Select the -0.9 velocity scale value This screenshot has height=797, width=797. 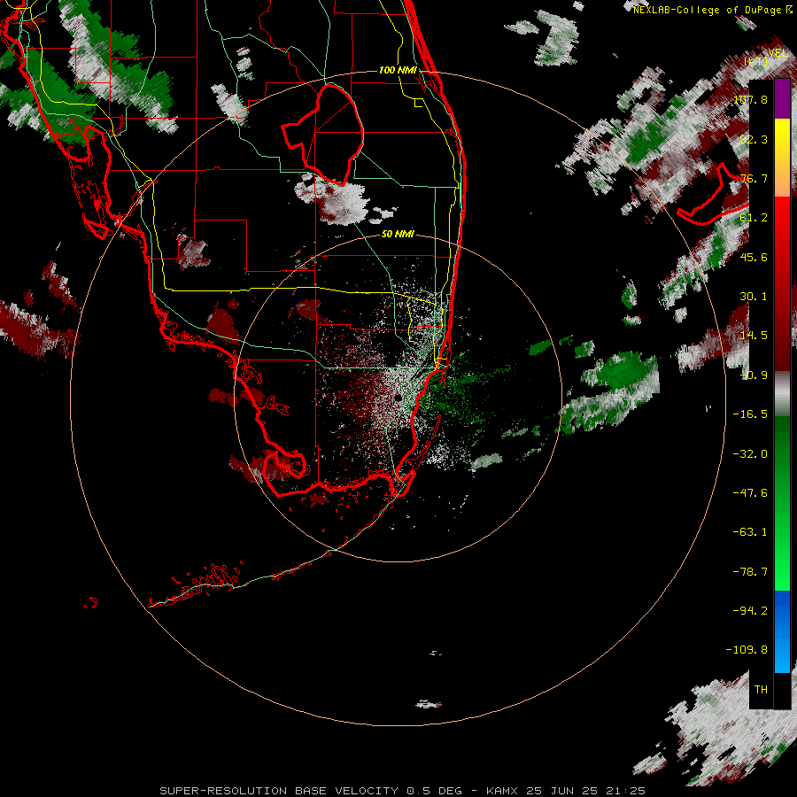(754, 375)
